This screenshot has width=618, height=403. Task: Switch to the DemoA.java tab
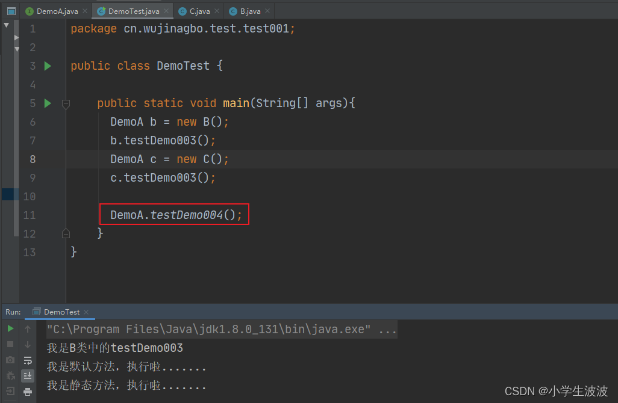point(57,11)
